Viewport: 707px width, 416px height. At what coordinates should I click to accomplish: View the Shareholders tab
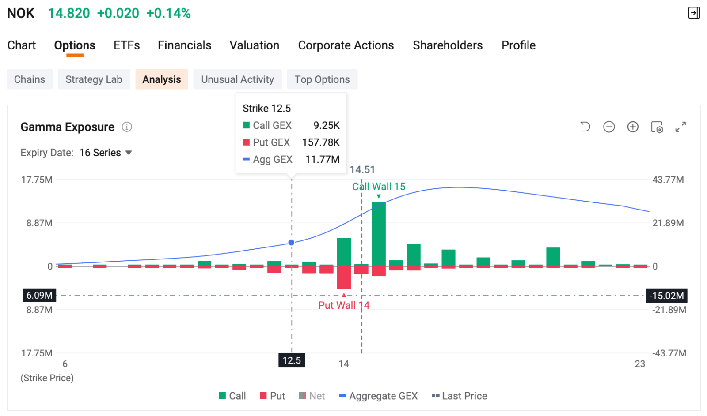pos(448,45)
